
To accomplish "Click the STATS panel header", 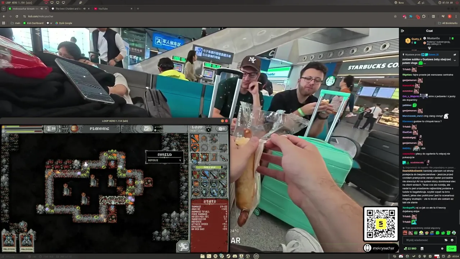I will click(210, 202).
